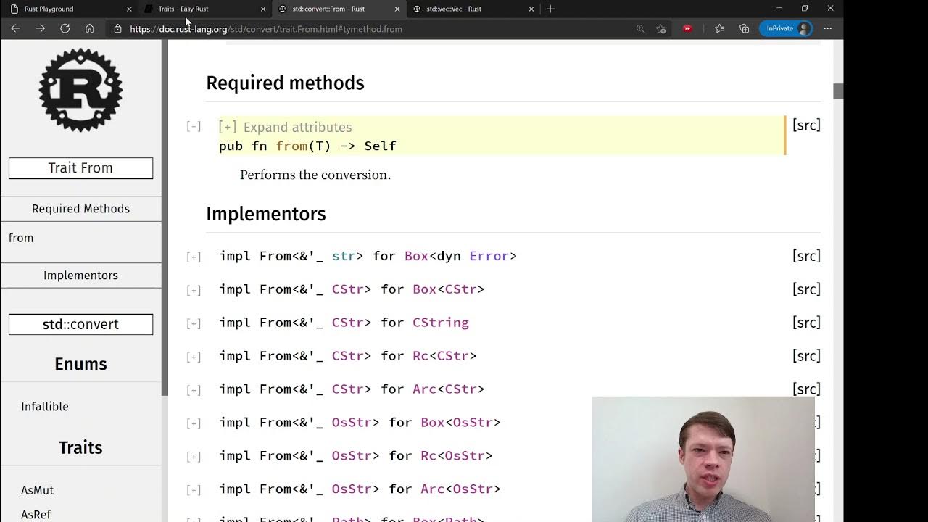Reload the page with the refresh icon

[65, 28]
